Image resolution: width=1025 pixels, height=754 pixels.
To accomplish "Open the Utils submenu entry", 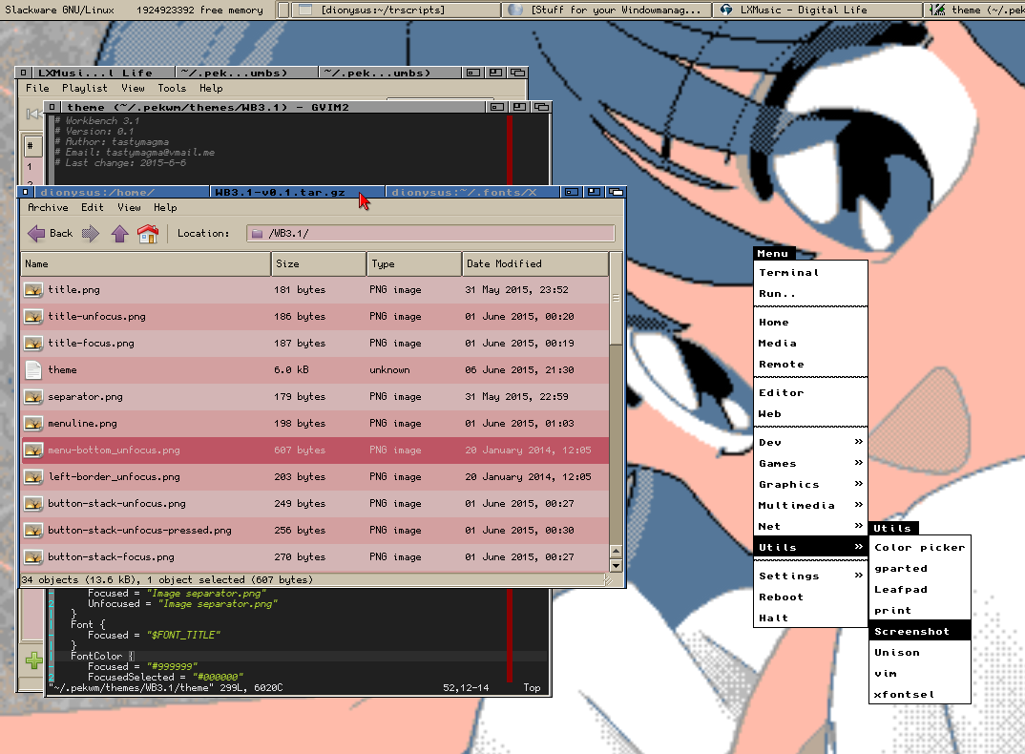I will point(810,547).
